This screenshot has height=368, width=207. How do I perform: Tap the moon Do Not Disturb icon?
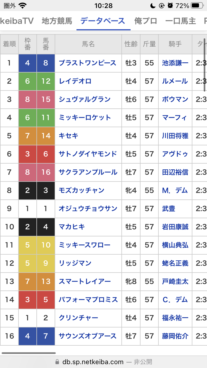pos(153,6)
